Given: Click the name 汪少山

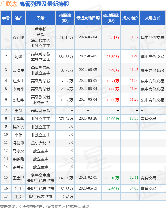Looking at the screenshot, I should click(19, 81).
